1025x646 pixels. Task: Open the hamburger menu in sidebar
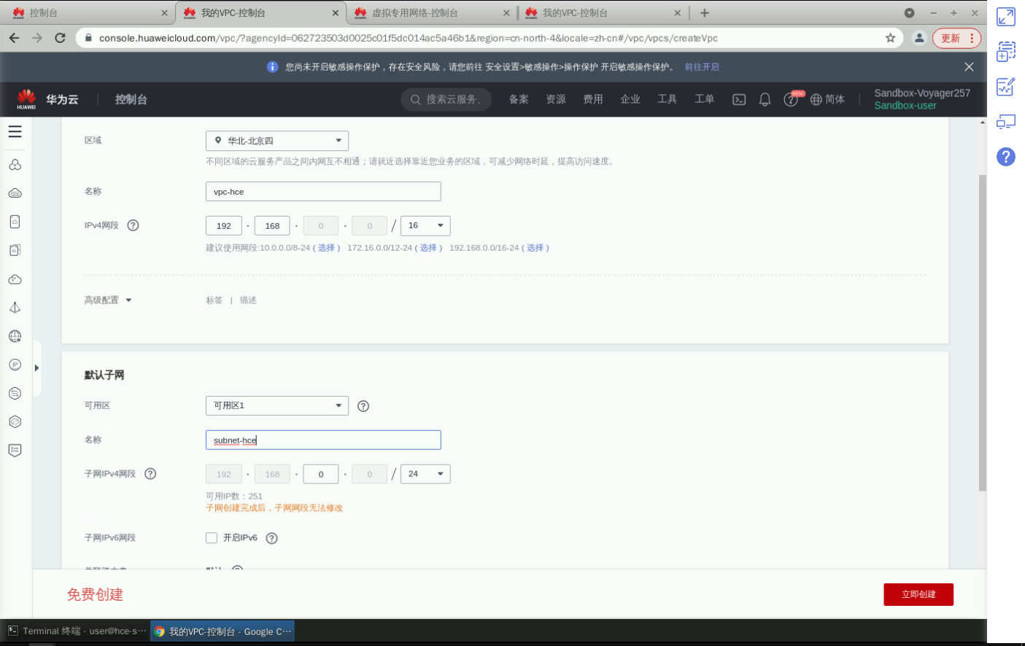point(15,132)
